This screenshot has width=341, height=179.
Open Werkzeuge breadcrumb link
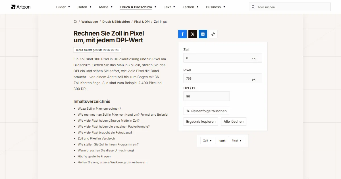(x=90, y=22)
